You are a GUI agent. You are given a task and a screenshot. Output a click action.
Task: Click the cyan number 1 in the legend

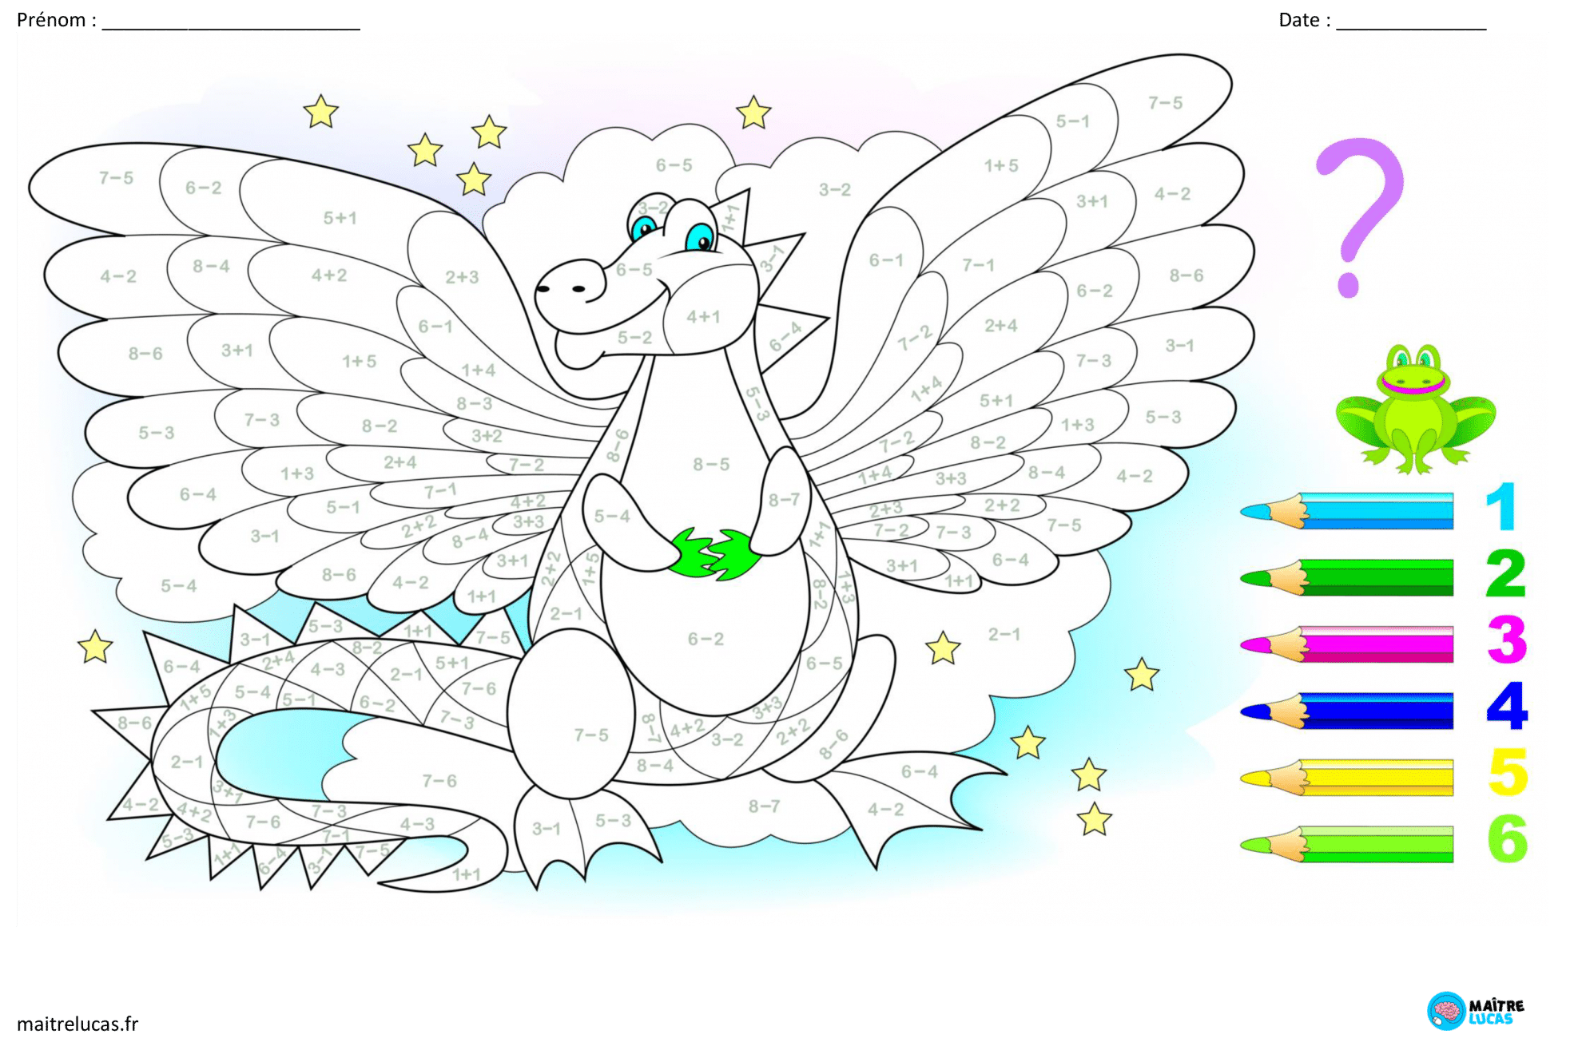1502,506
